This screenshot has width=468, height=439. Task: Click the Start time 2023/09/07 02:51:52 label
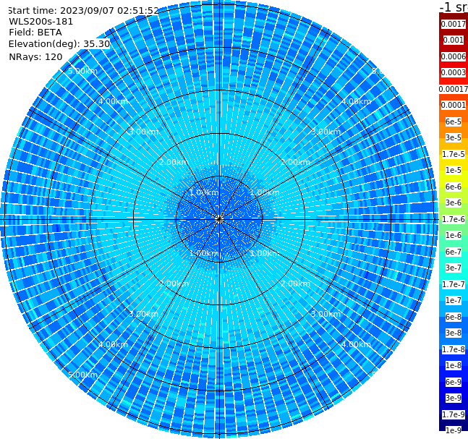82,11
